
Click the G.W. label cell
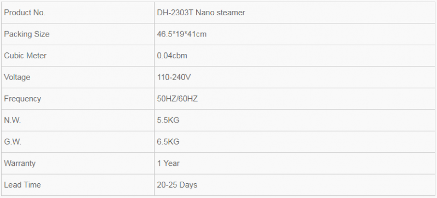pyautogui.click(x=78, y=142)
